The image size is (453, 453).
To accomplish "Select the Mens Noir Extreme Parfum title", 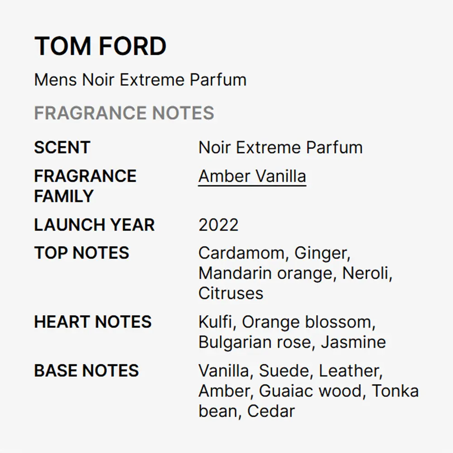I will [140, 80].
